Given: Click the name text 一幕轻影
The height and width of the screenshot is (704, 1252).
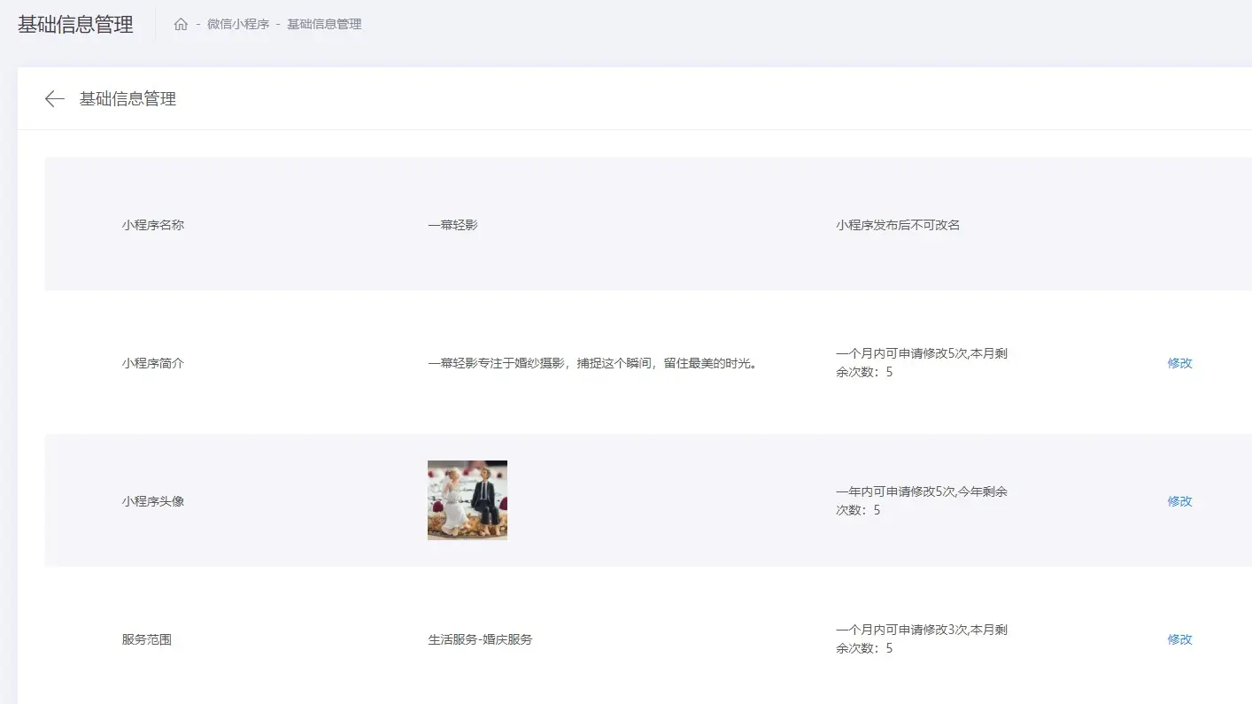Looking at the screenshot, I should pyautogui.click(x=453, y=224).
